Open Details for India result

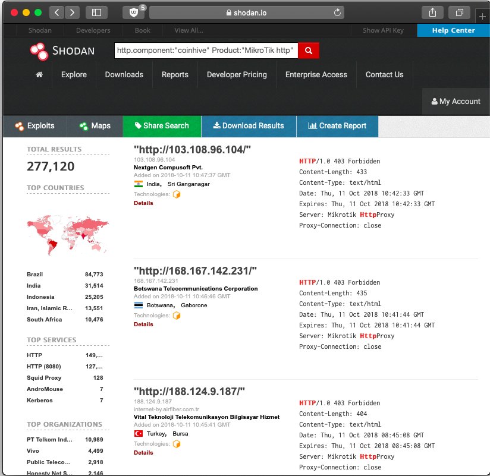(x=143, y=203)
